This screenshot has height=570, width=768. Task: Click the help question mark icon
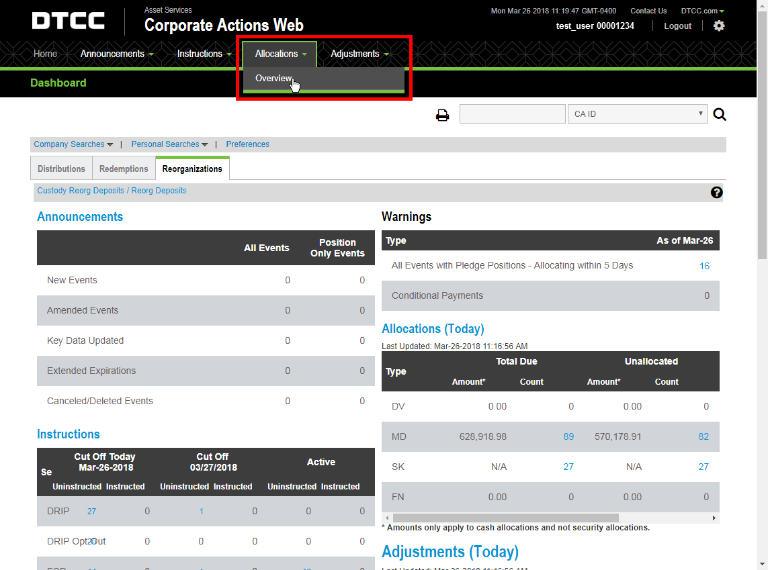tap(716, 192)
